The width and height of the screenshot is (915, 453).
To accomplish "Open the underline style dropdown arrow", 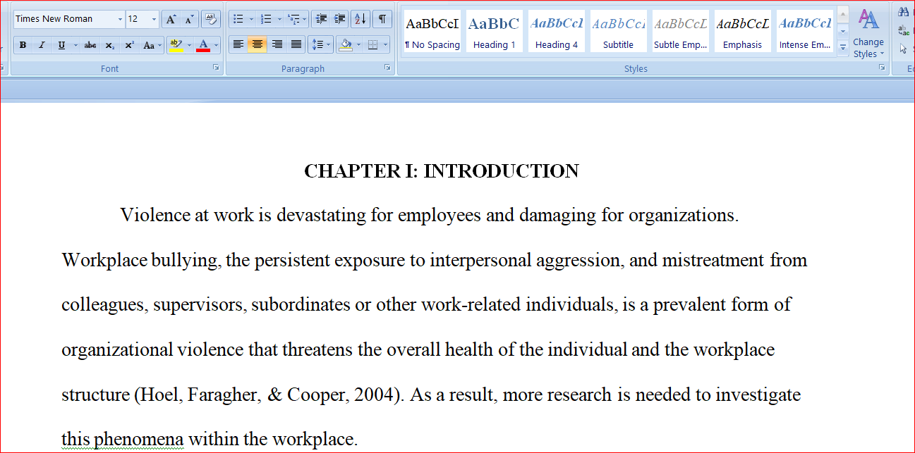I will tap(75, 45).
